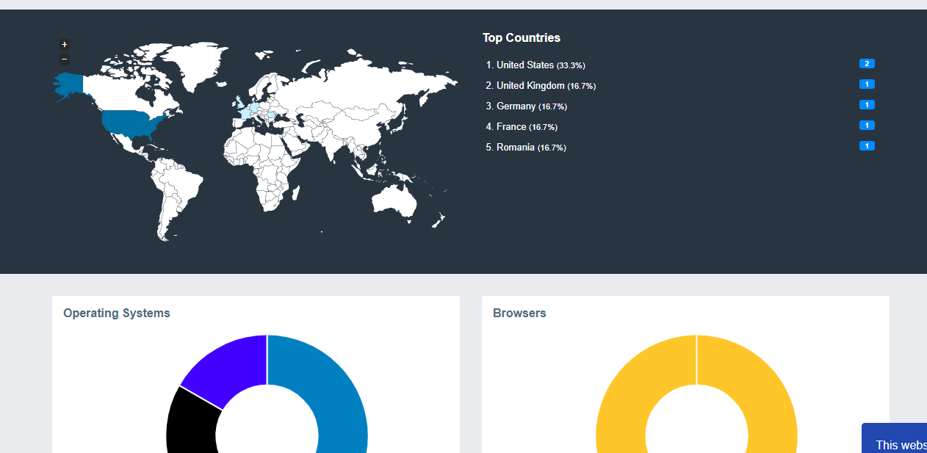927x453 pixels.
Task: Click the visitor count badge for United States
Action: point(867,64)
